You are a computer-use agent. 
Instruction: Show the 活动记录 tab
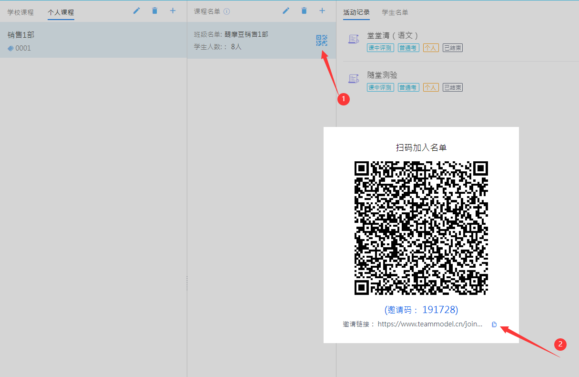click(356, 12)
